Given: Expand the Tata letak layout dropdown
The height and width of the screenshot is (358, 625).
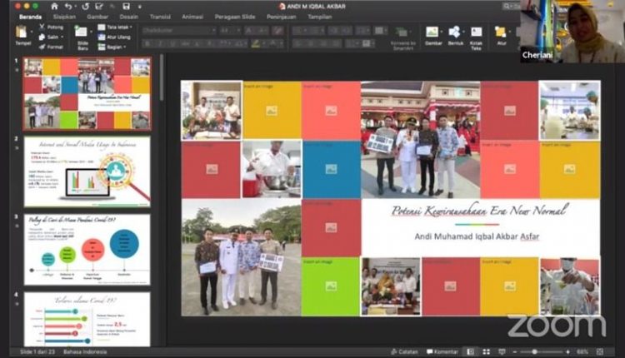Looking at the screenshot, I should [x=115, y=27].
